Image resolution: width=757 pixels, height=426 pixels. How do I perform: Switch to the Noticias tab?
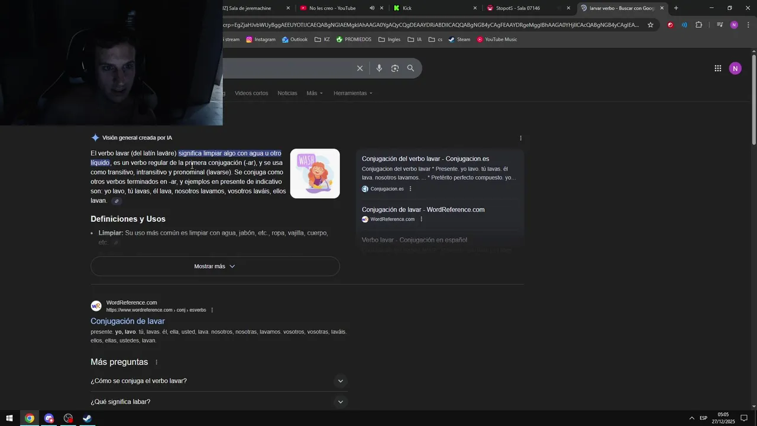pyautogui.click(x=287, y=93)
